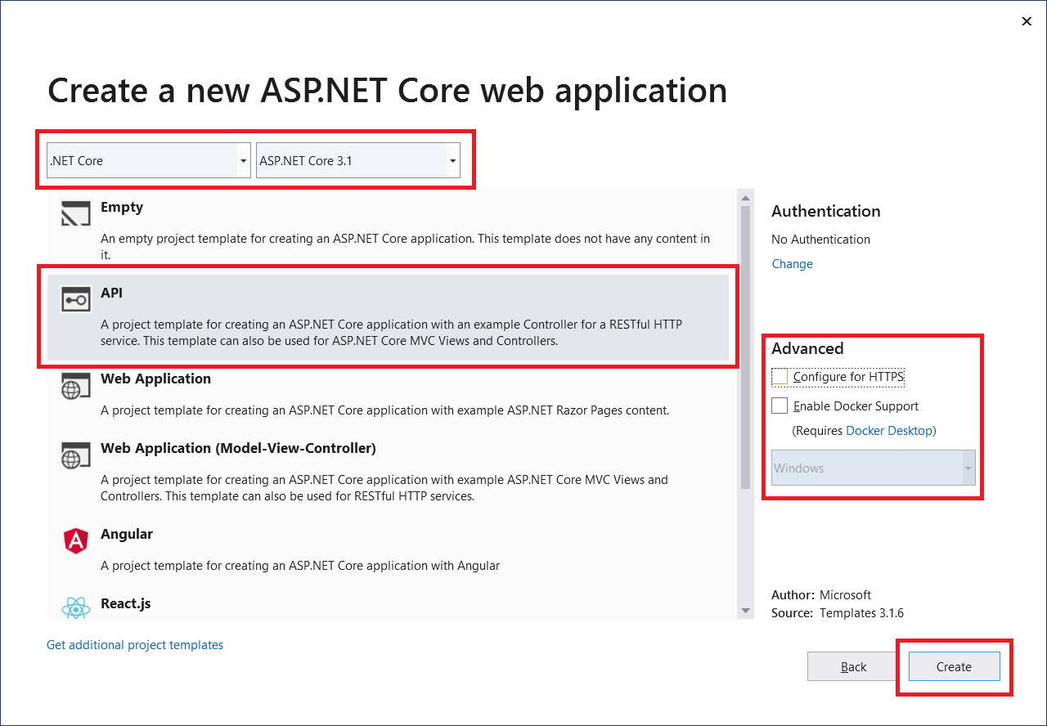Click the No Authentication text
This screenshot has width=1047, height=726.
[820, 240]
